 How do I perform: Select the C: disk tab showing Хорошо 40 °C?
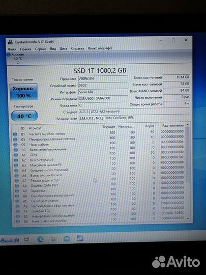16,59
